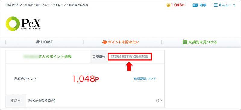Image resolution: width=241 pixels, height=110 pixels.
Task: Expand the メニュー dropdown arrow
Action: click(234, 5)
